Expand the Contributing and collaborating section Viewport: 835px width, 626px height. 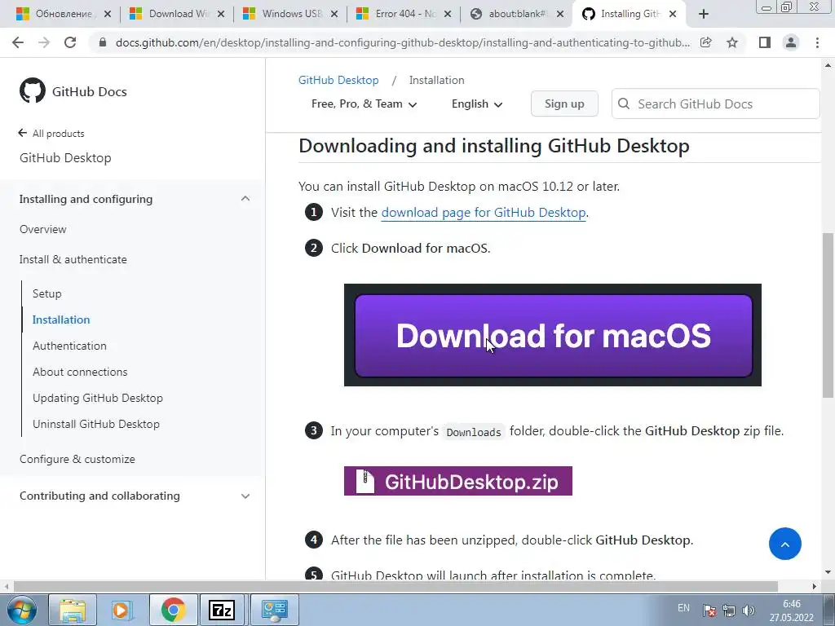click(135, 496)
